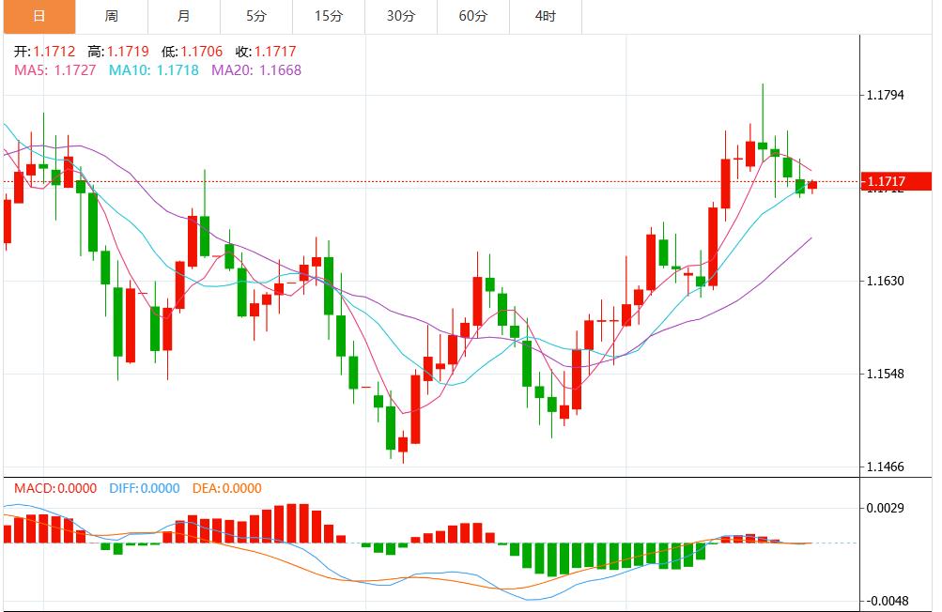
Task: Click the 1.1794 price axis label
Action: [887, 95]
